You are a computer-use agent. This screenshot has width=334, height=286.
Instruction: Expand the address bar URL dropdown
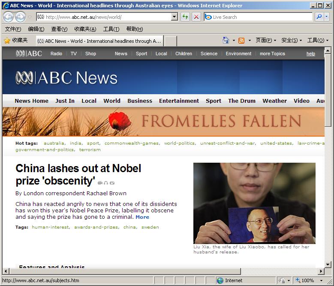click(x=175, y=17)
